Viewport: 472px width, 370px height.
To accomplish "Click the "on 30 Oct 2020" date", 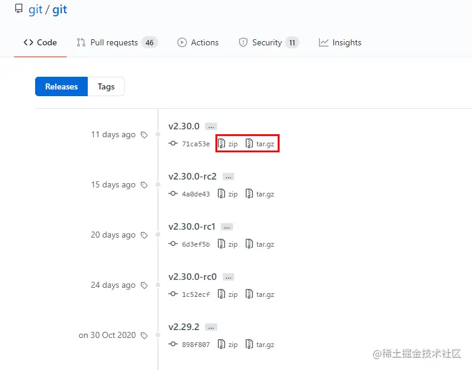I will click(x=107, y=335).
